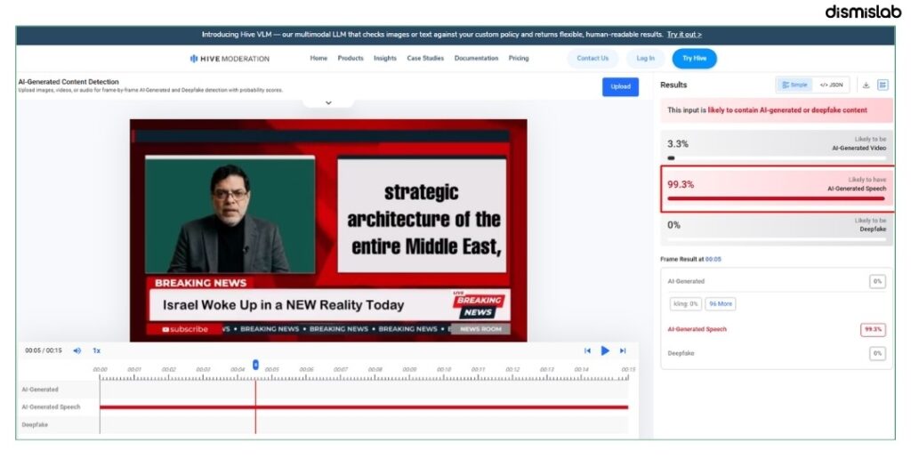Collapse the upload panel with the chevron

tap(328, 103)
